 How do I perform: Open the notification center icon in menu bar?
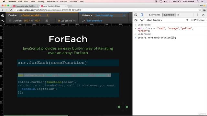tap(202, 1)
